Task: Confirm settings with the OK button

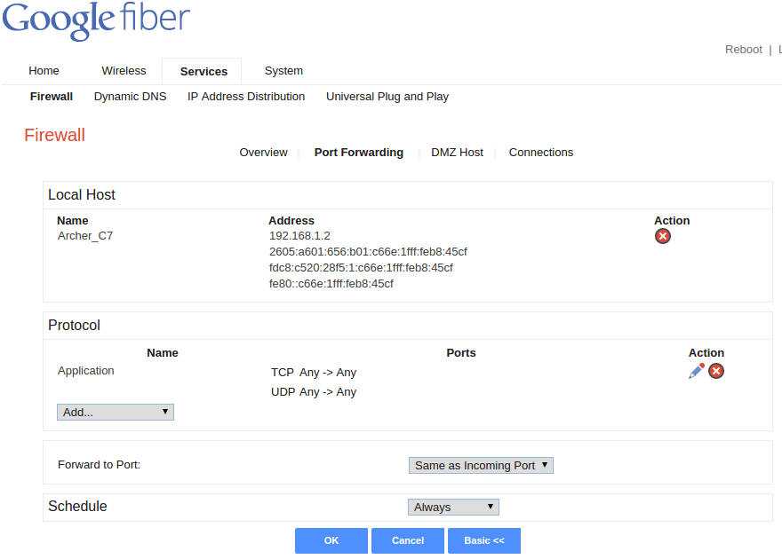Action: pyautogui.click(x=331, y=540)
